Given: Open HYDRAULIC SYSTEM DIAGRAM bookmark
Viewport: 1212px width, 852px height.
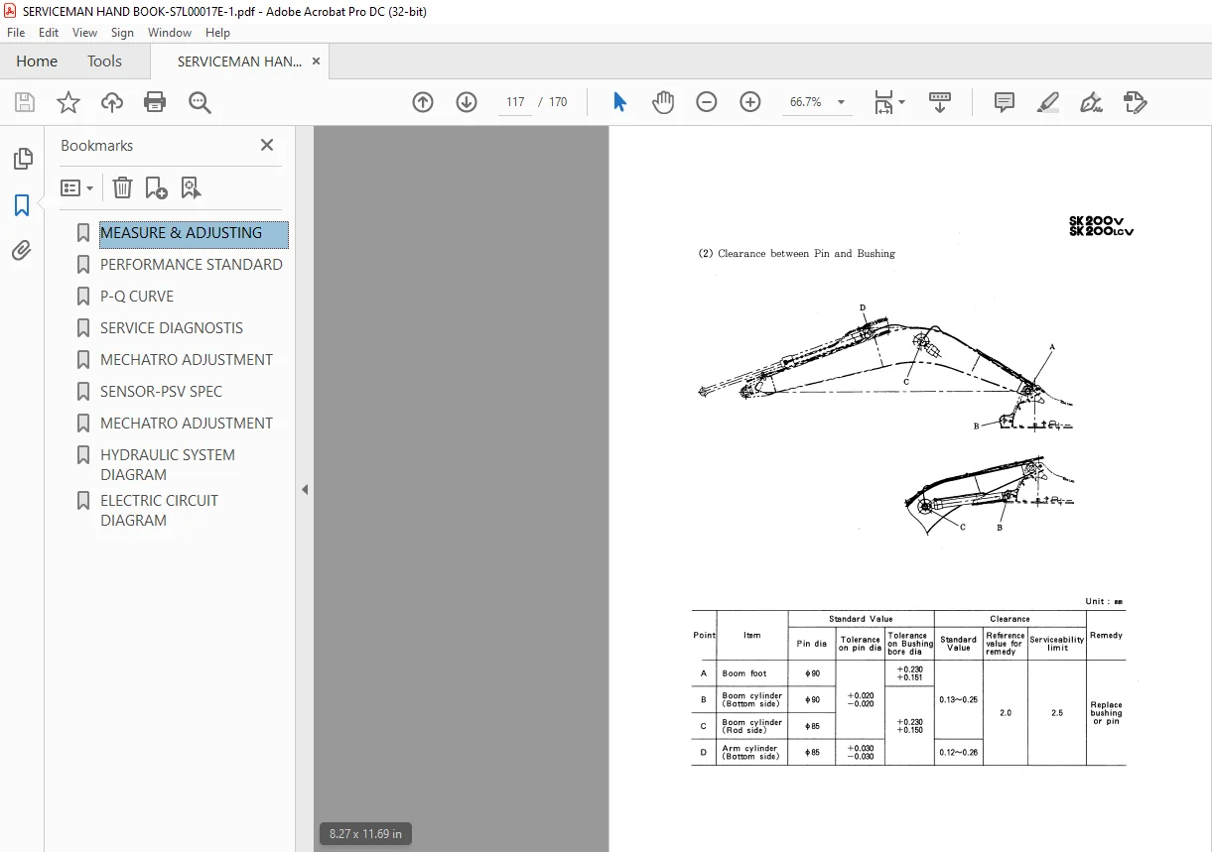Looking at the screenshot, I should click(x=168, y=464).
